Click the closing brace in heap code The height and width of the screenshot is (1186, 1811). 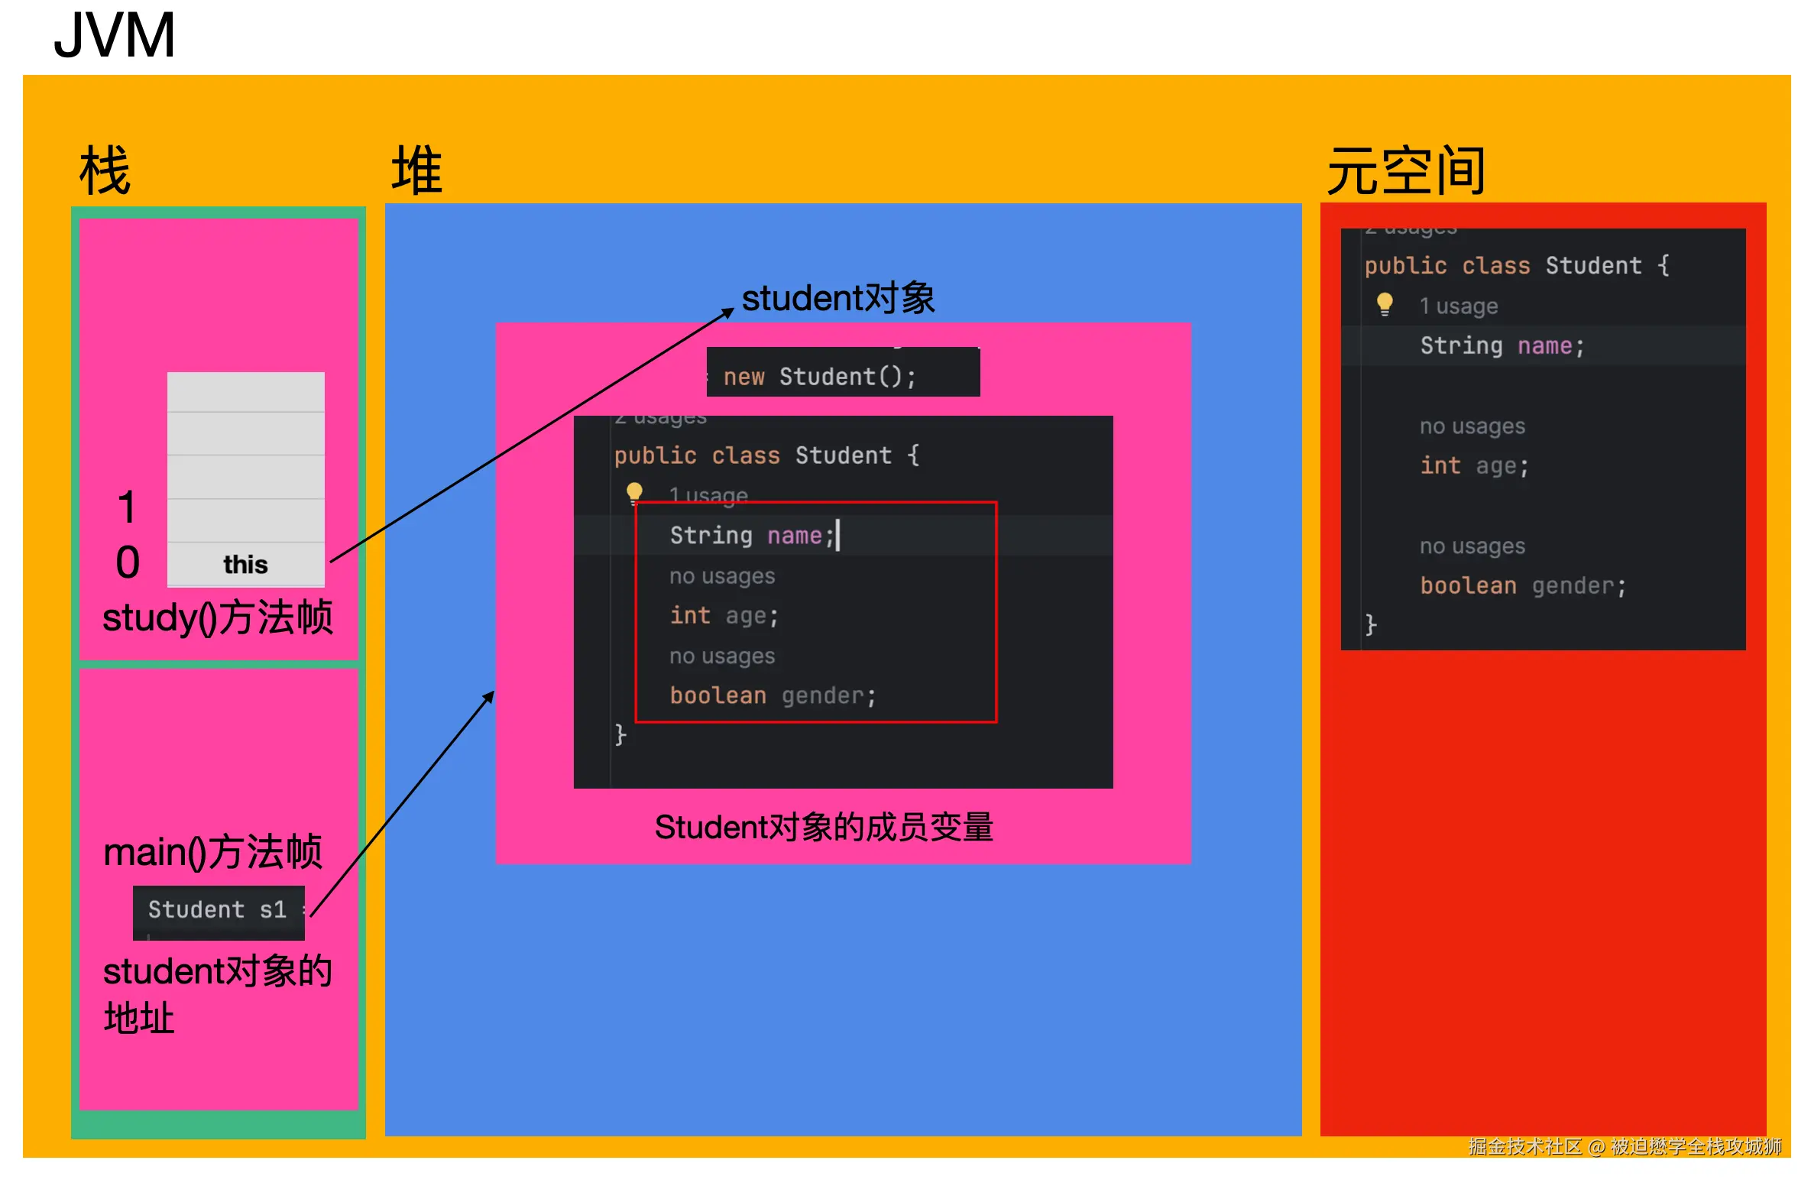click(x=620, y=734)
